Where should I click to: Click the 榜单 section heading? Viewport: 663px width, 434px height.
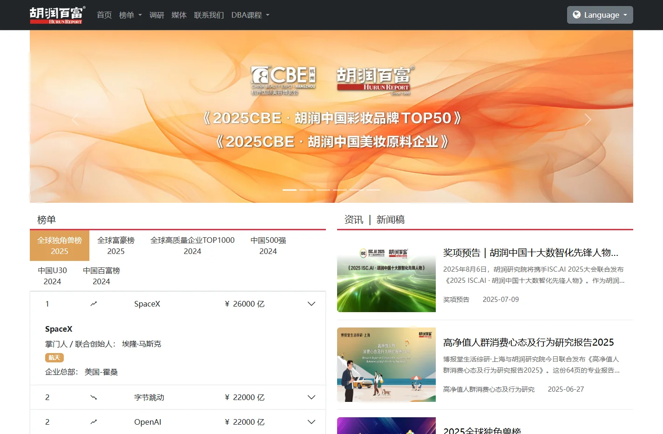point(47,220)
